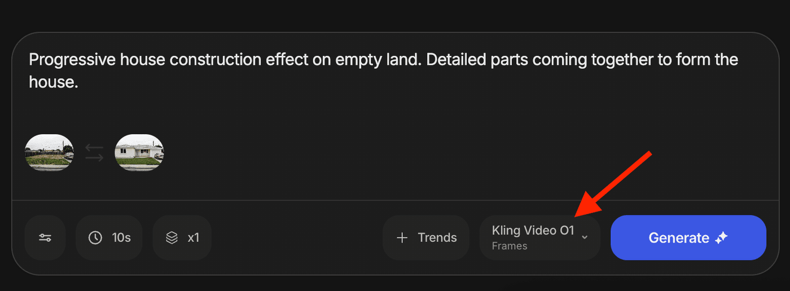The width and height of the screenshot is (790, 291).
Task: Click the stacked layers icon
Action: (172, 238)
